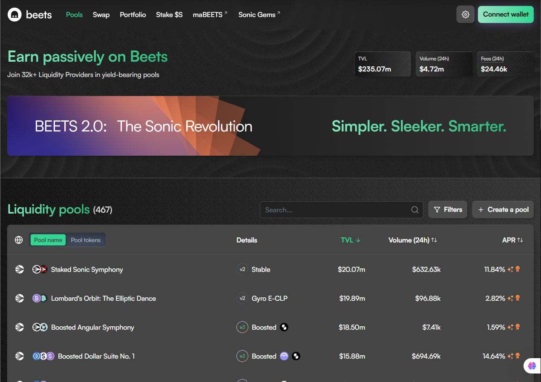Go to the Swap page

click(101, 14)
